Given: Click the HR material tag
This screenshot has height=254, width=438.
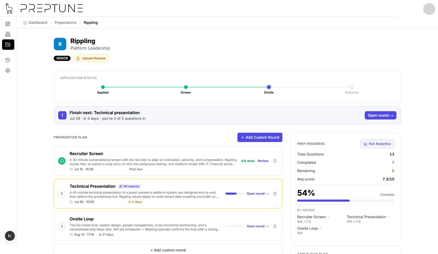Looking at the screenshot, I should (x=129, y=187).
